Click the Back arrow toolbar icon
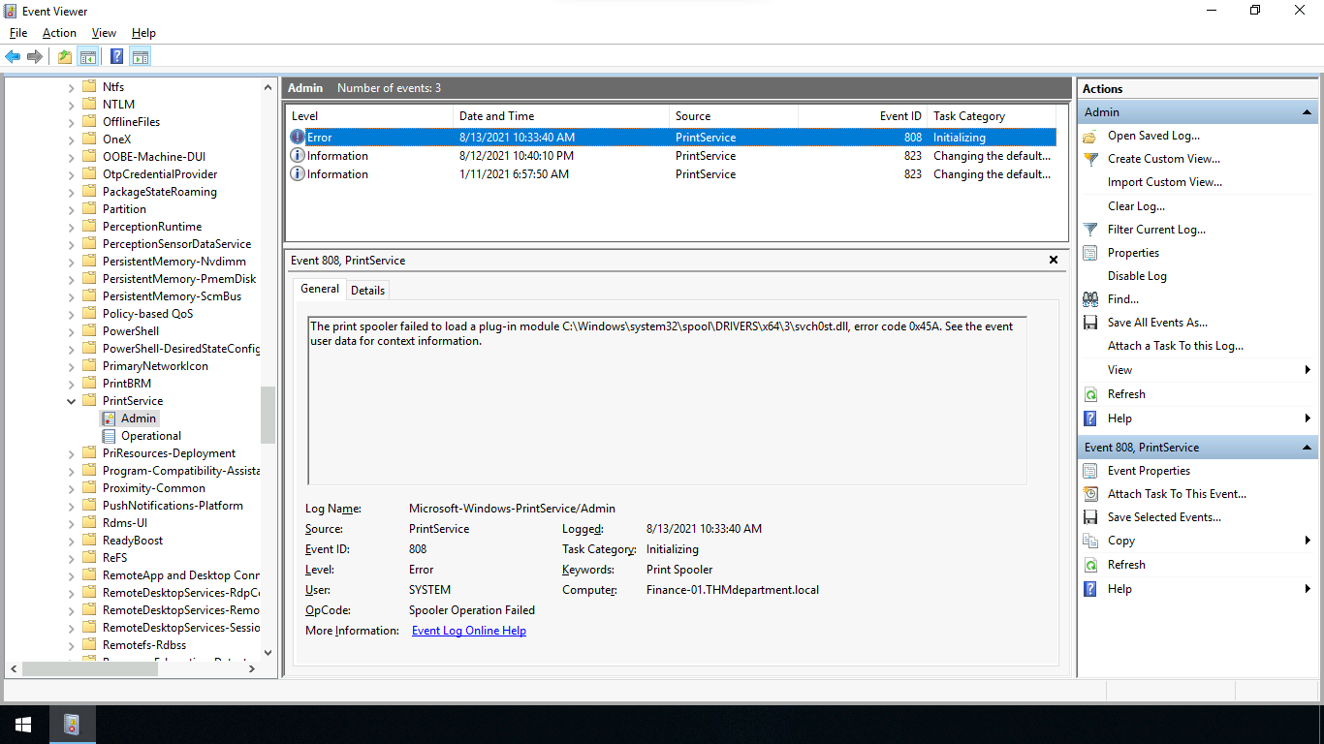Viewport: 1324px width, 744px height. pyautogui.click(x=13, y=56)
